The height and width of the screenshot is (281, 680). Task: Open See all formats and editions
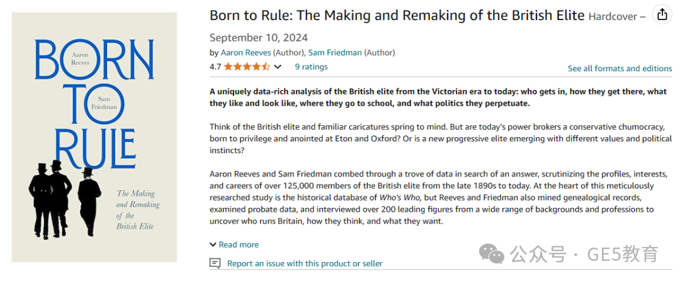point(620,69)
